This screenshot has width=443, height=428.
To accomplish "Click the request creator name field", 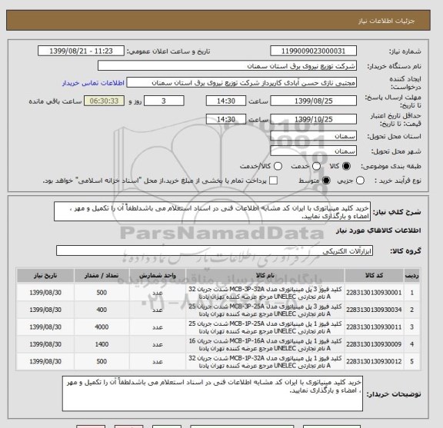I will click(x=241, y=83).
